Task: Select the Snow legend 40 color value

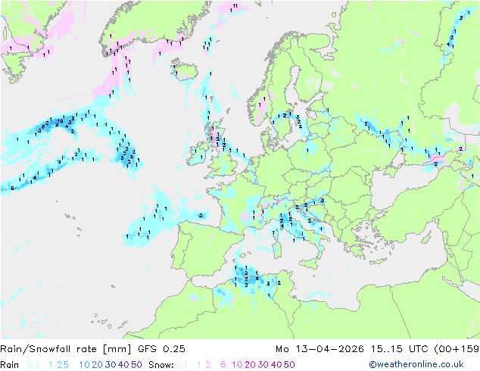Action: pyautogui.click(x=276, y=365)
